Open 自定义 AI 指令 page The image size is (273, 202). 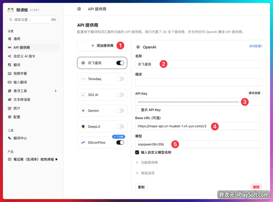coord(33,56)
